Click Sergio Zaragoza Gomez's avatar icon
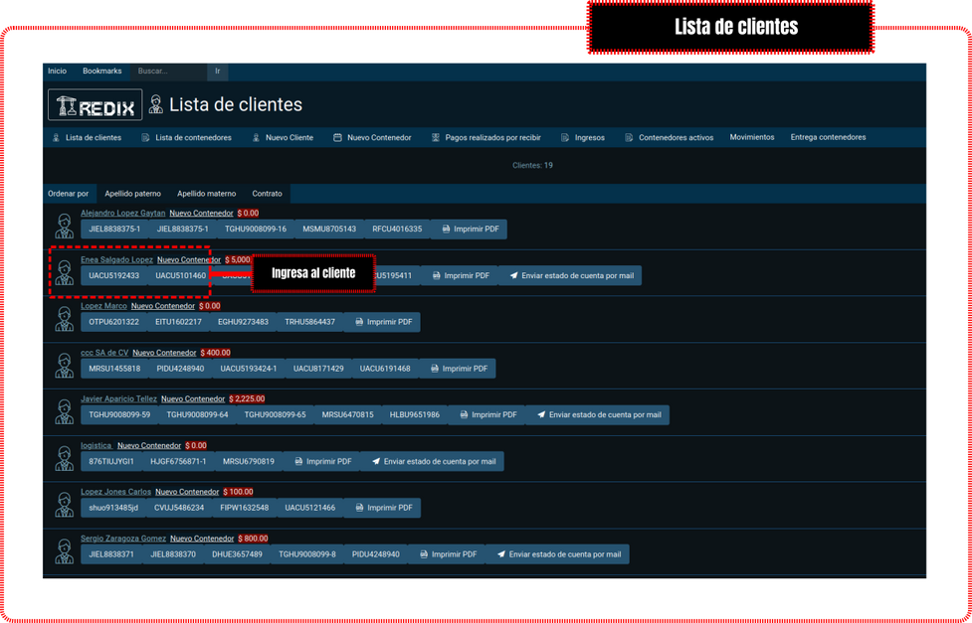Screen dimensions: 972x623 (x=65, y=550)
